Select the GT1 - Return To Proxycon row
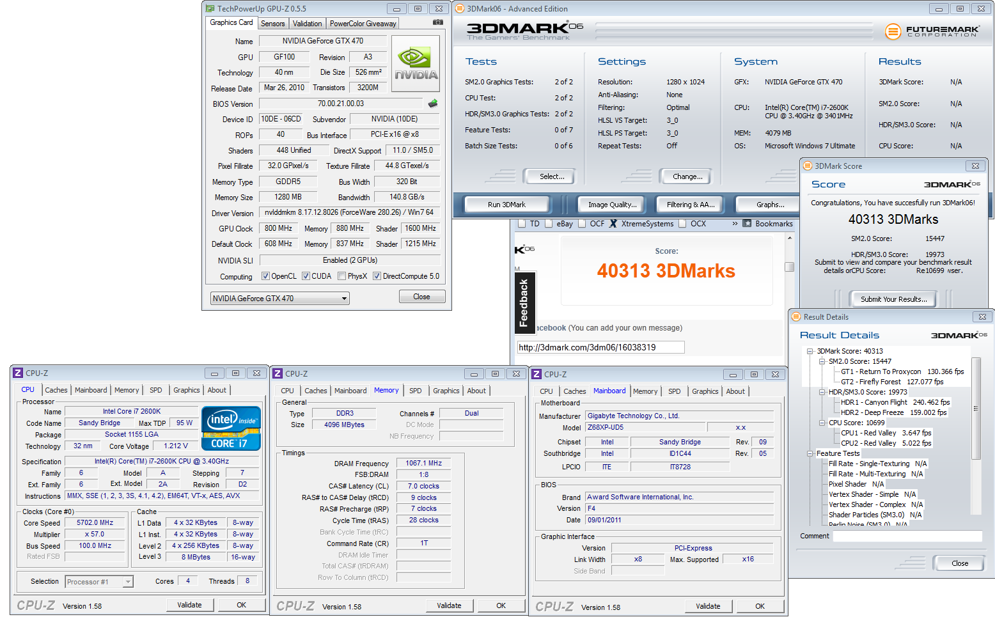This screenshot has width=995, height=633. pyautogui.click(x=902, y=371)
